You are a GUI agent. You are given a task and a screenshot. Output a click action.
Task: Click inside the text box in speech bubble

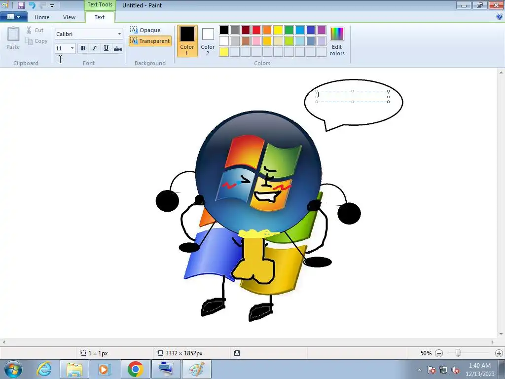click(353, 96)
